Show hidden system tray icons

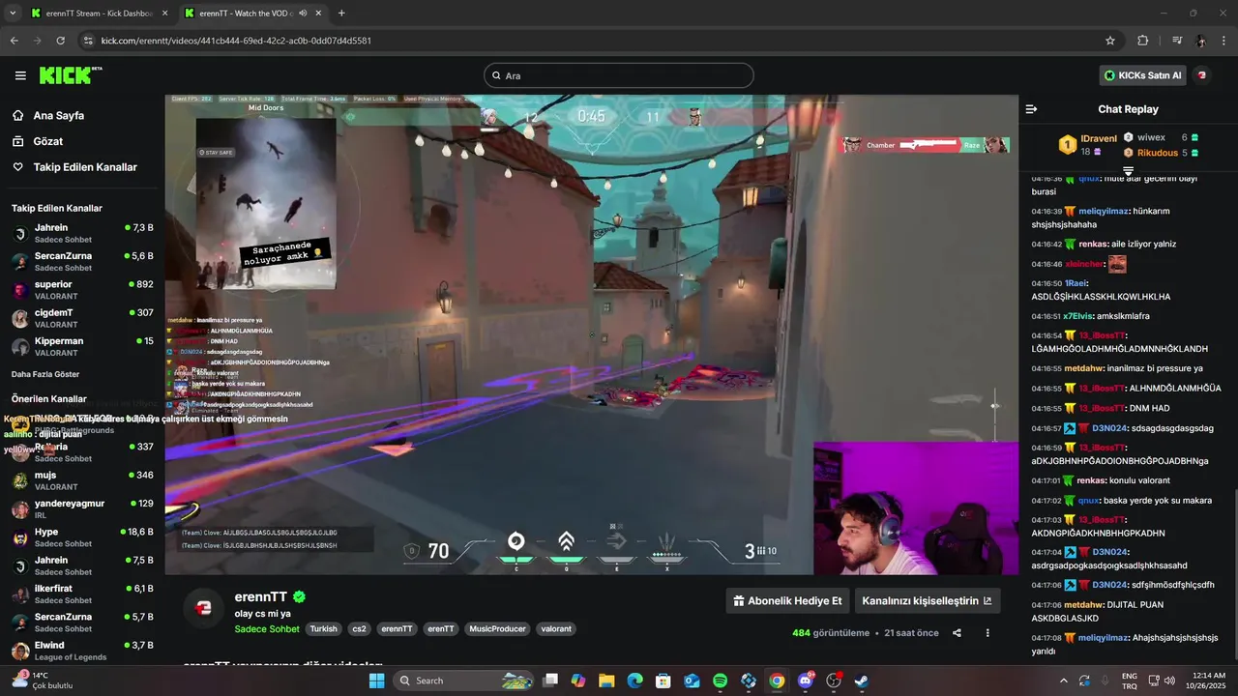[x=1064, y=681]
